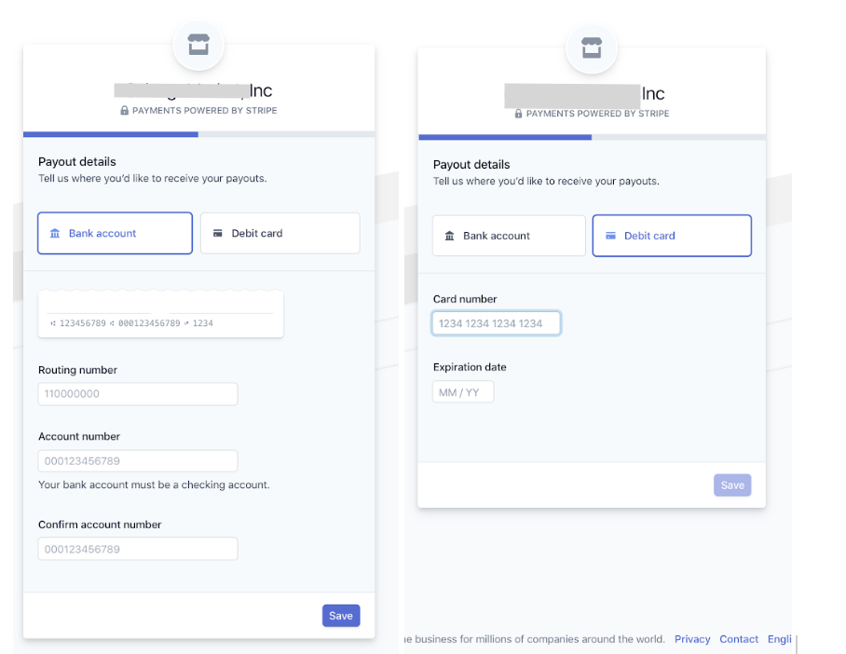Choose Bank account in the right panel
The image size is (846, 654).
(x=509, y=236)
